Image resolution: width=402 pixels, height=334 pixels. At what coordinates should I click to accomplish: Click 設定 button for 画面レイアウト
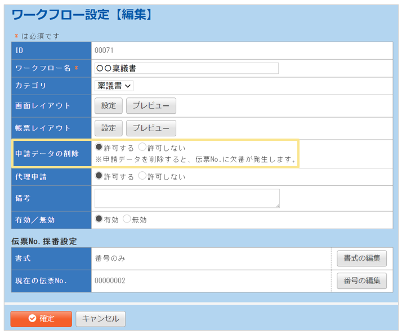(108, 105)
